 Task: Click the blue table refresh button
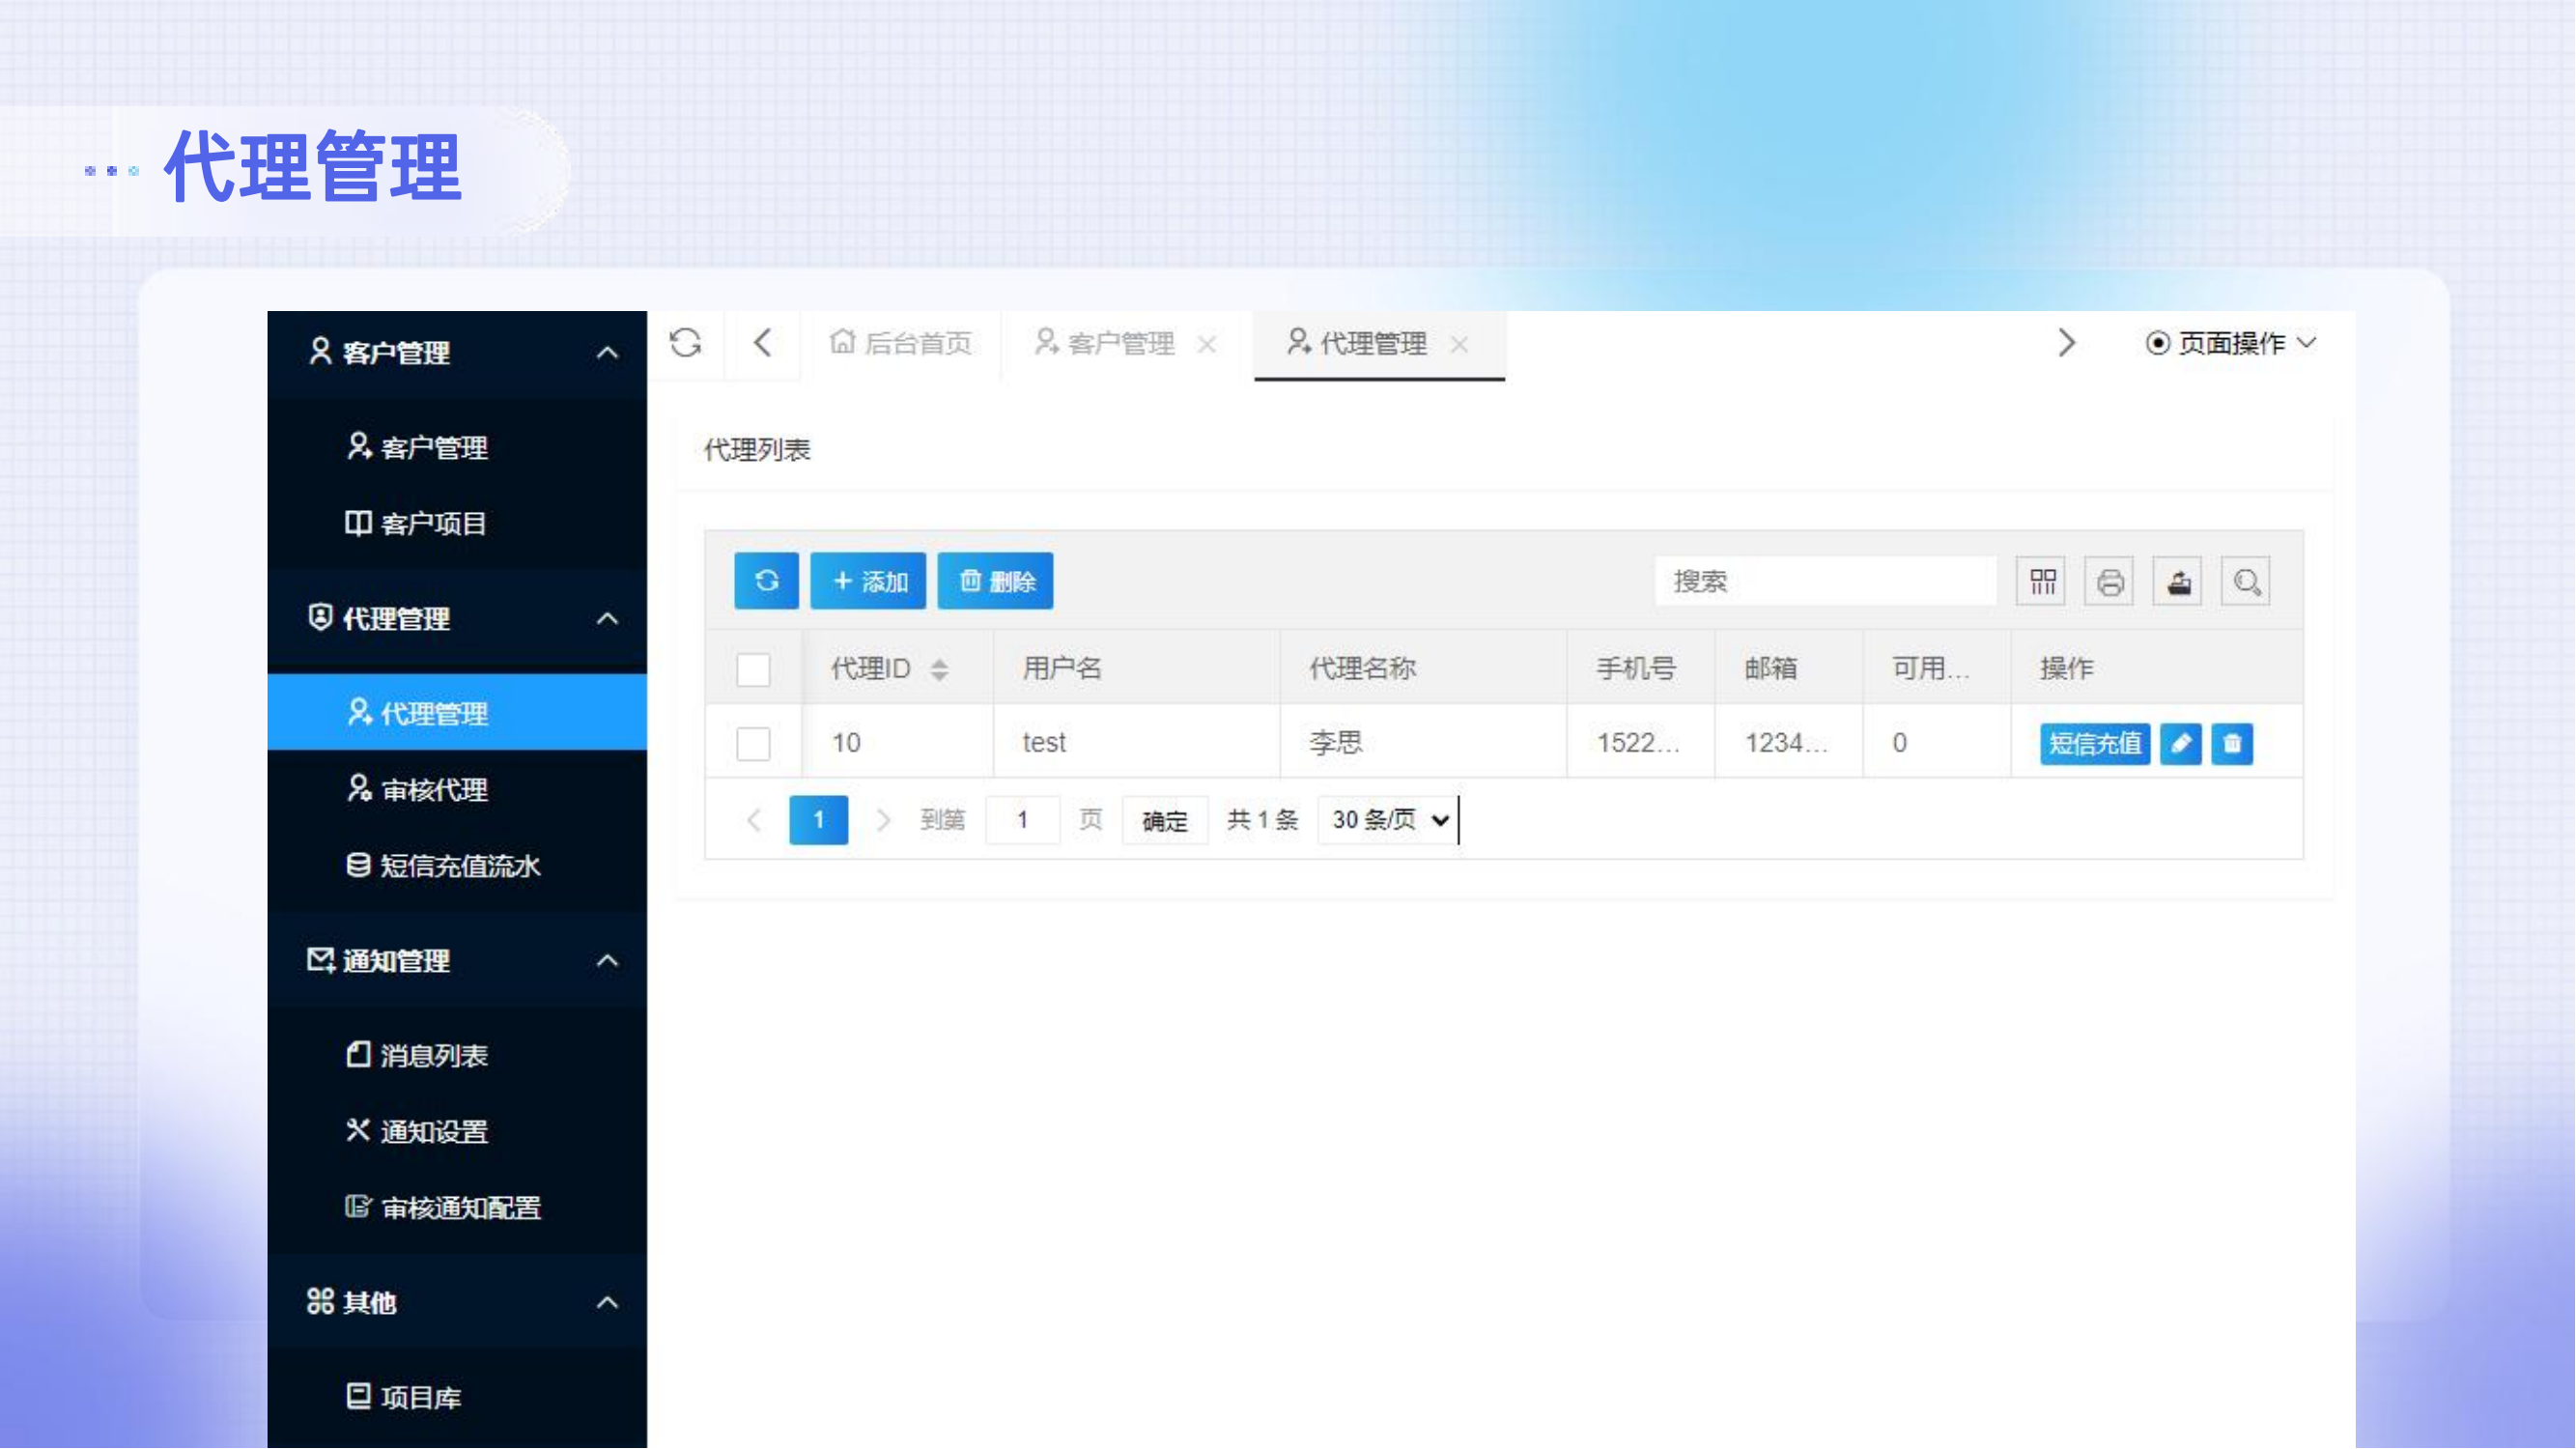pyautogui.click(x=766, y=581)
